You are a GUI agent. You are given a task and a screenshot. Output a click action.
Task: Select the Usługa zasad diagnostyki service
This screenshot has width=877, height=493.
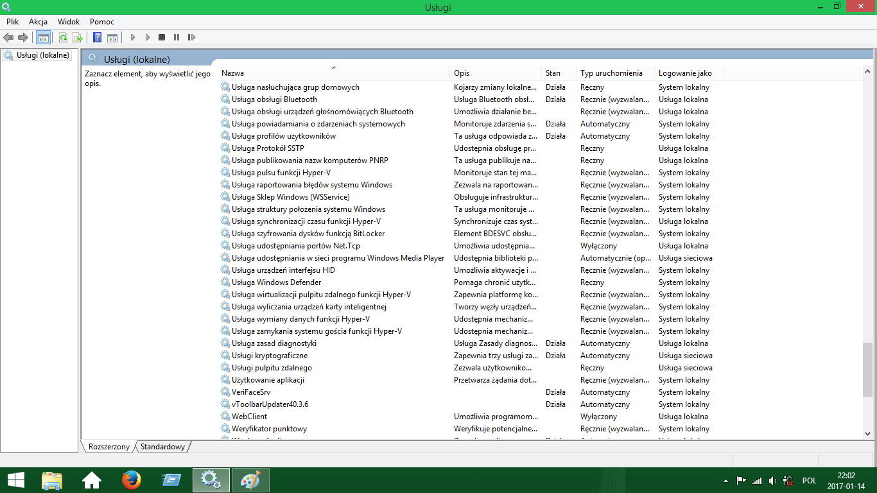click(x=472, y=343)
